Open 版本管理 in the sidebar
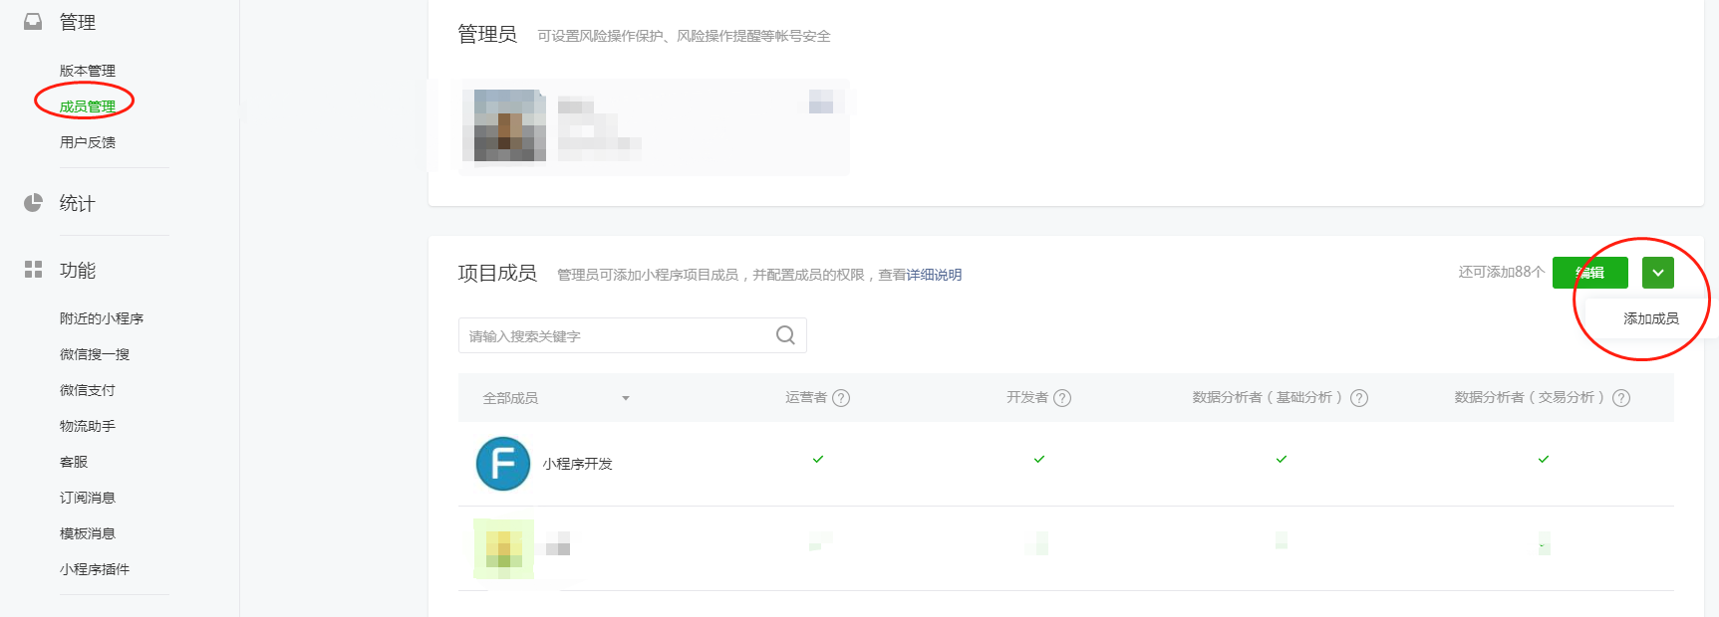 pyautogui.click(x=88, y=71)
